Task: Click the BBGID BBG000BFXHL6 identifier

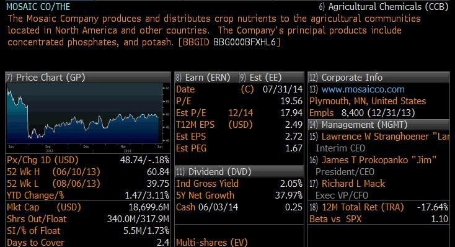Action: click(229, 42)
